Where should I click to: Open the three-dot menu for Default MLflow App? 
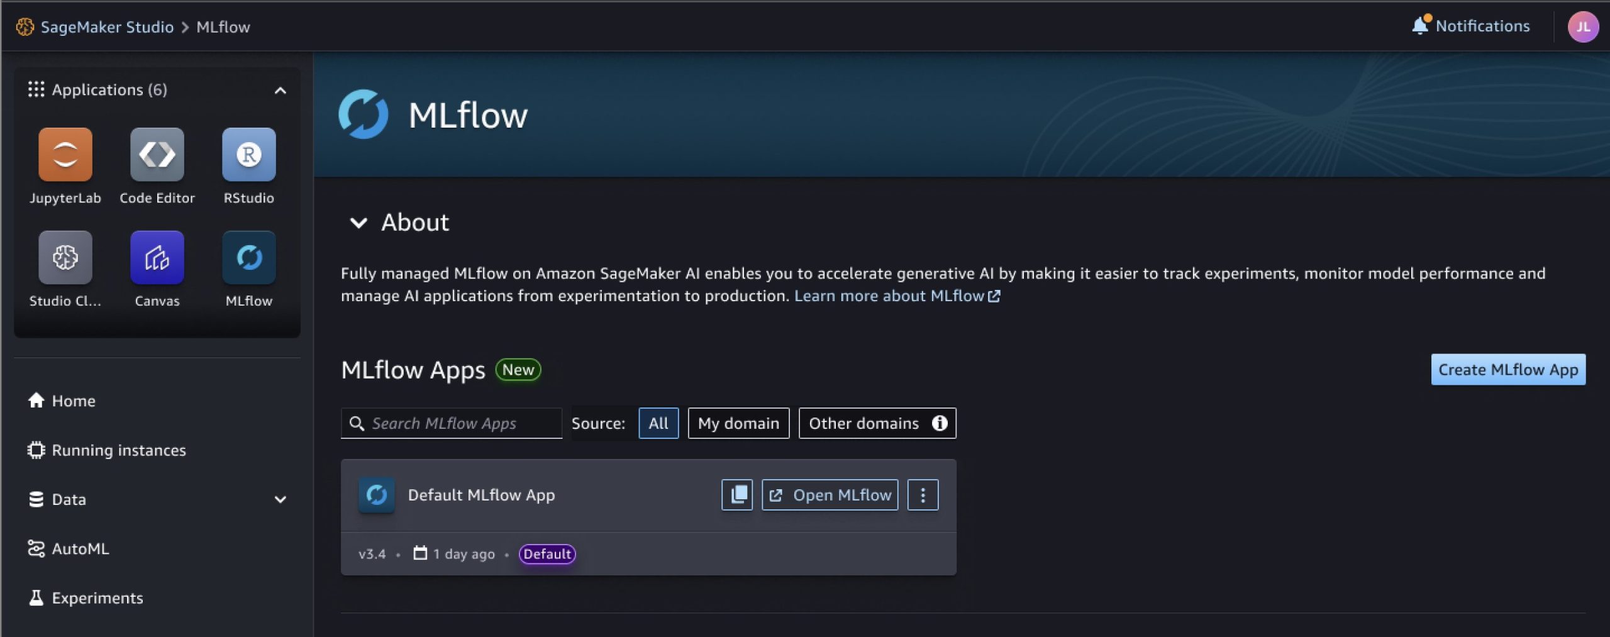923,494
